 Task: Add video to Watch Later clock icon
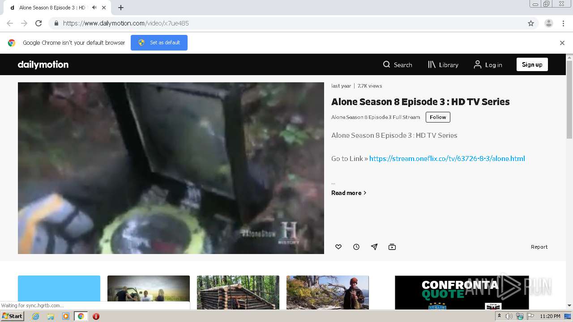[x=356, y=247]
